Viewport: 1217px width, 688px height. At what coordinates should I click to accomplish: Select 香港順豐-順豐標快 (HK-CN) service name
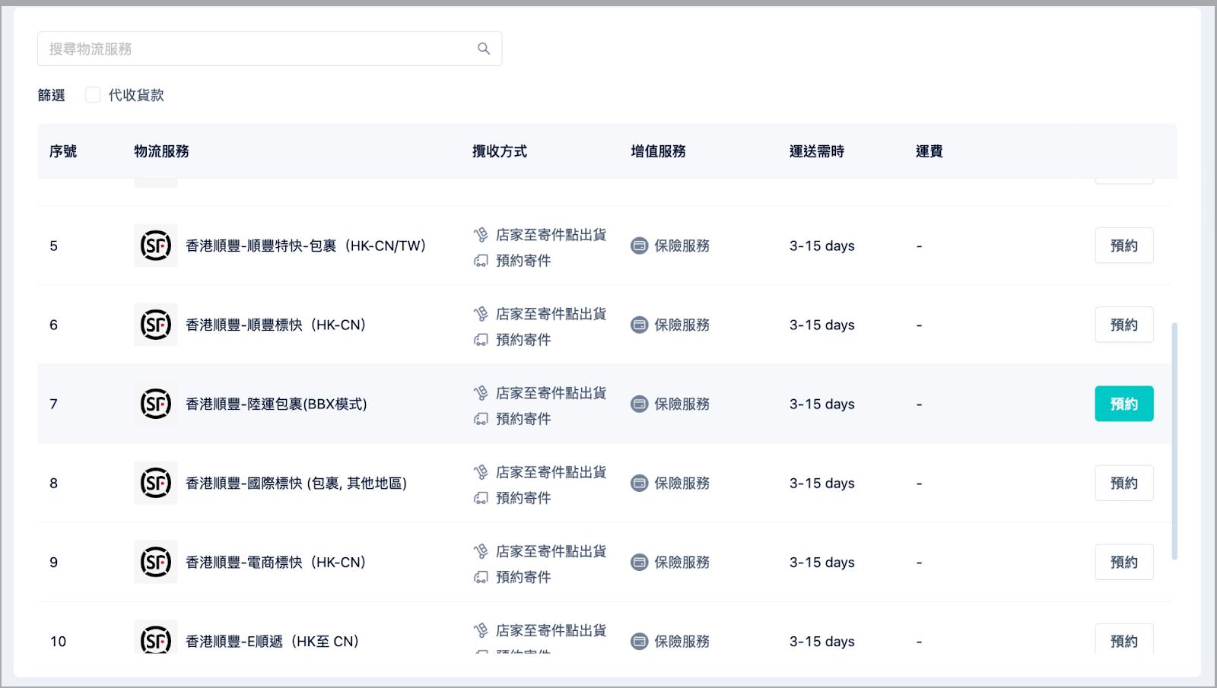276,325
